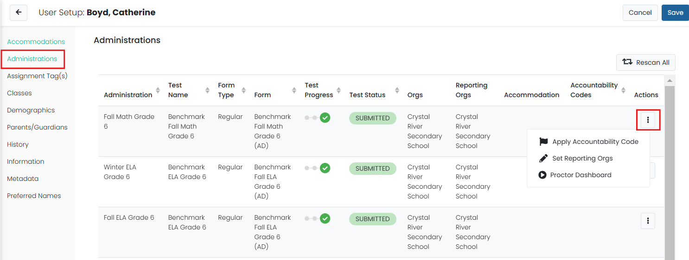Open Parents/Guardians section
This screenshot has width=689, height=260.
point(37,127)
